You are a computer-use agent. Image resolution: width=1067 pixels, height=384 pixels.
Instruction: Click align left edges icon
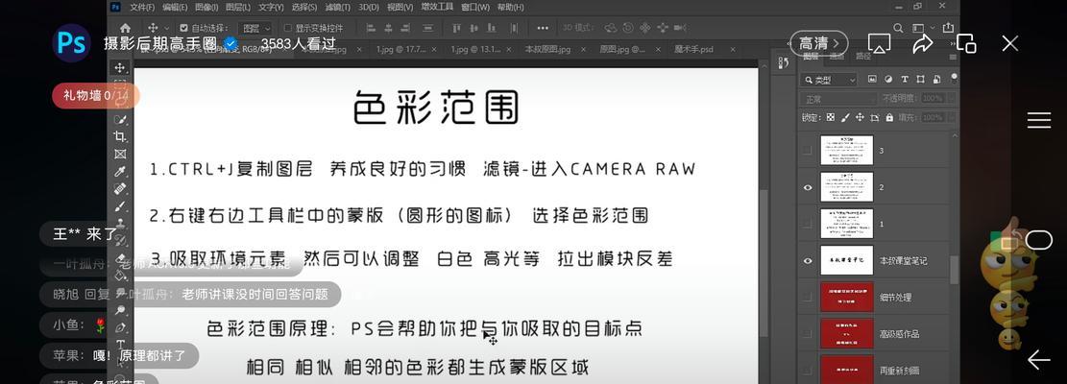click(370, 28)
